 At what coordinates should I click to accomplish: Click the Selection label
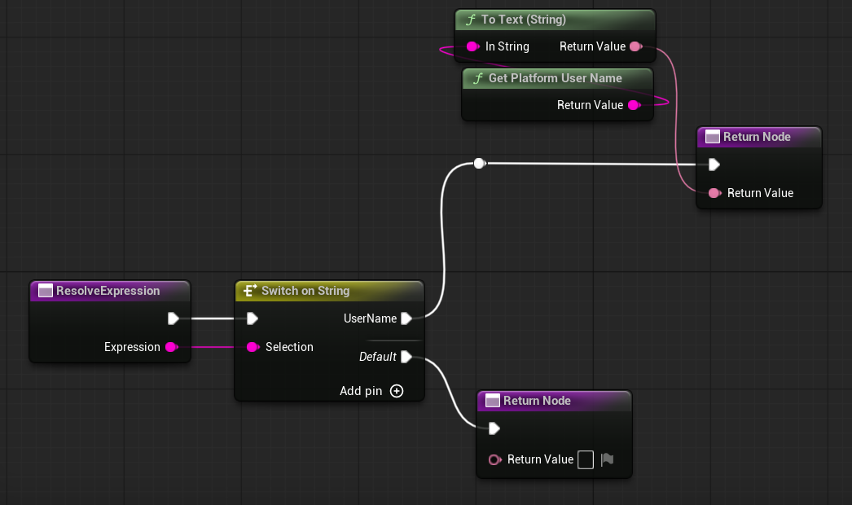point(289,347)
